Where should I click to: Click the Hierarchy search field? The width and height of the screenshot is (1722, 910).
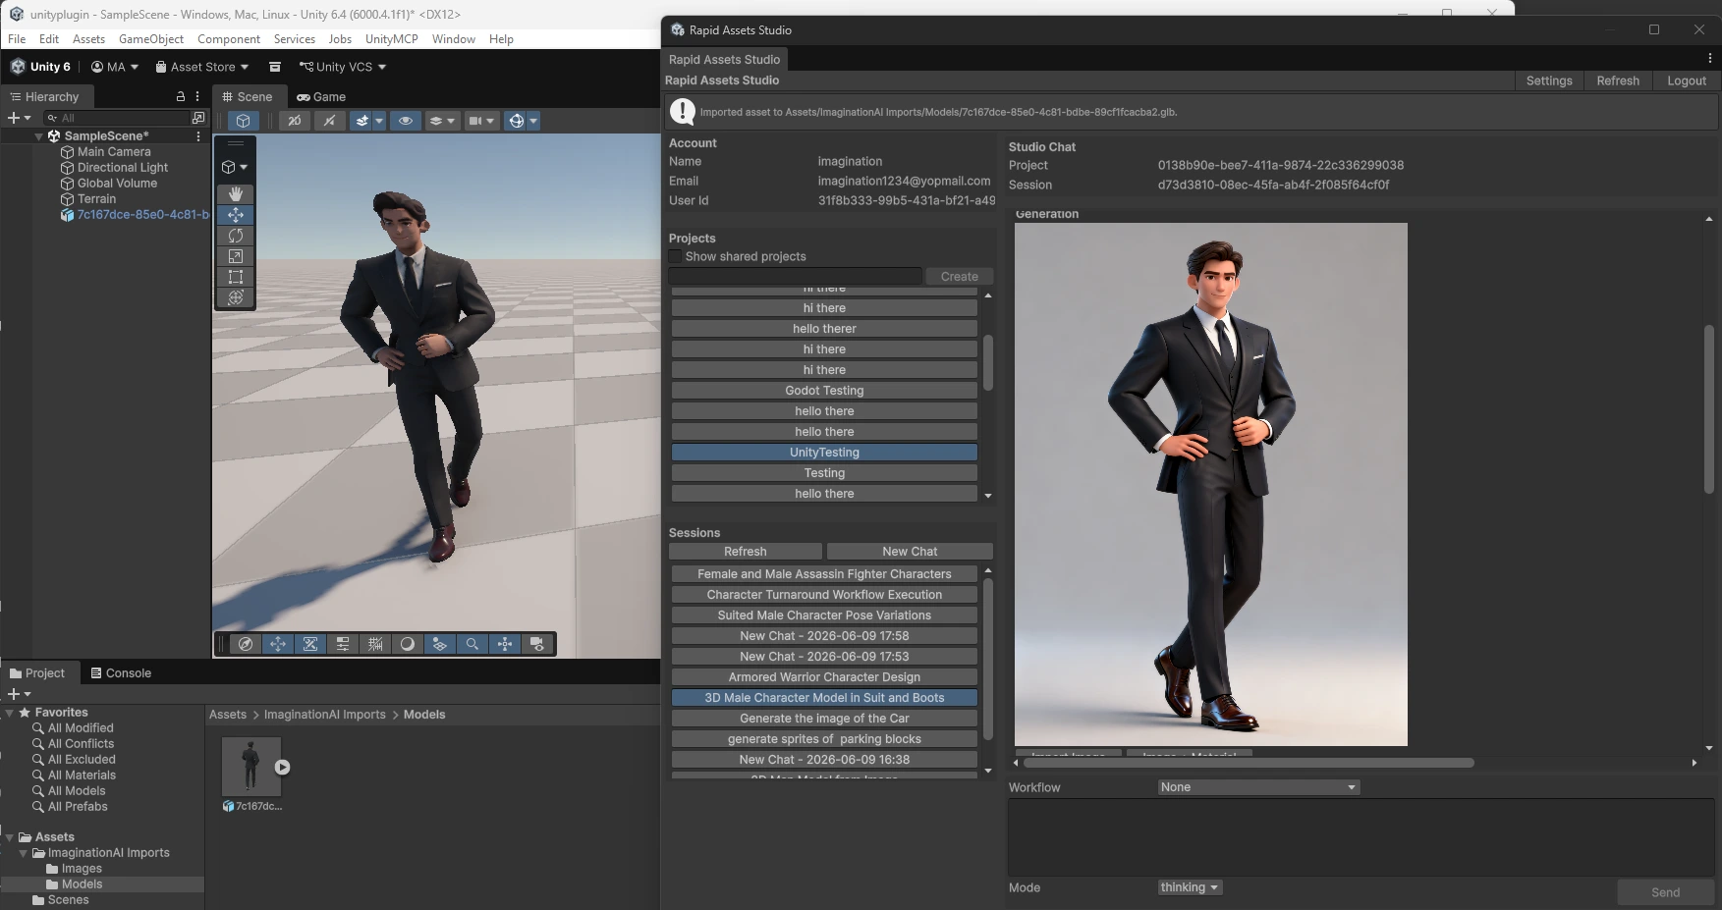click(x=117, y=118)
